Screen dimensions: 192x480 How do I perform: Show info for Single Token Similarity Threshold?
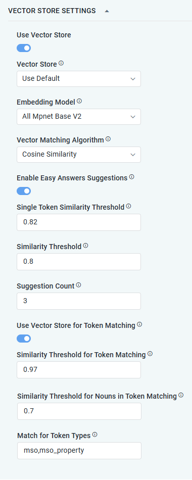(129, 206)
